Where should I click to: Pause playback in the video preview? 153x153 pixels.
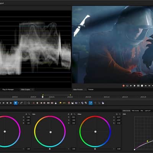pyautogui.click(x=138, y=86)
